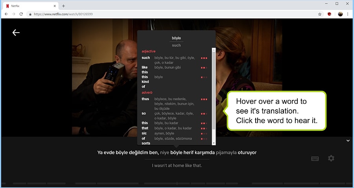Click the word "pijamayla" in the subtitle

pos(225,152)
